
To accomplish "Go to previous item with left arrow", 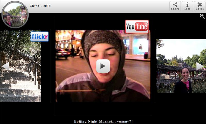I will click(5, 66).
